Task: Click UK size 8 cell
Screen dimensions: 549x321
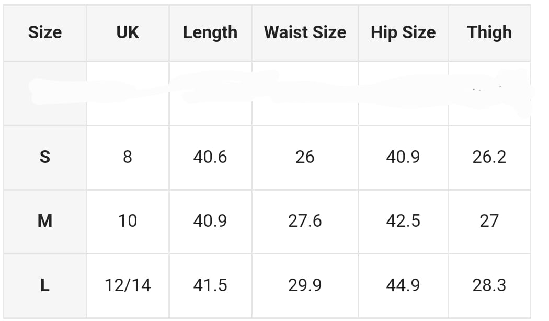Action: (x=128, y=157)
